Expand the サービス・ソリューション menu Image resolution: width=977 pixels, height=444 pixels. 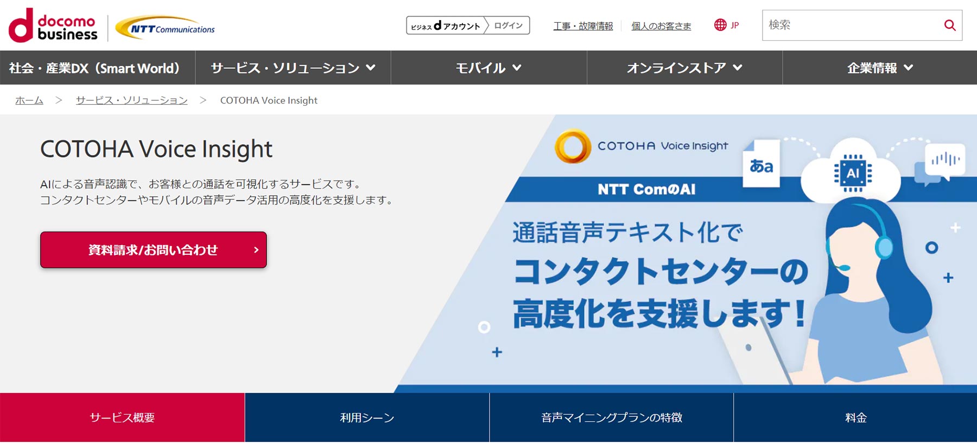(x=293, y=68)
